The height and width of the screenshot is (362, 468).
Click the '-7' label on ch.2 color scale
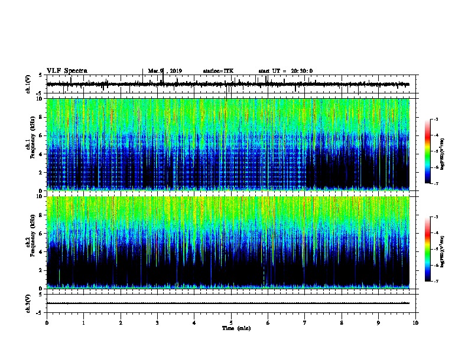tap(435, 282)
